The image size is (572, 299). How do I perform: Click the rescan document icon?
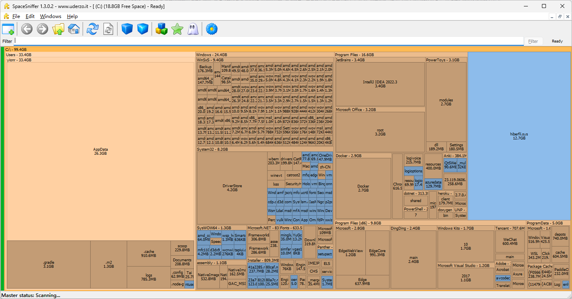pos(108,29)
